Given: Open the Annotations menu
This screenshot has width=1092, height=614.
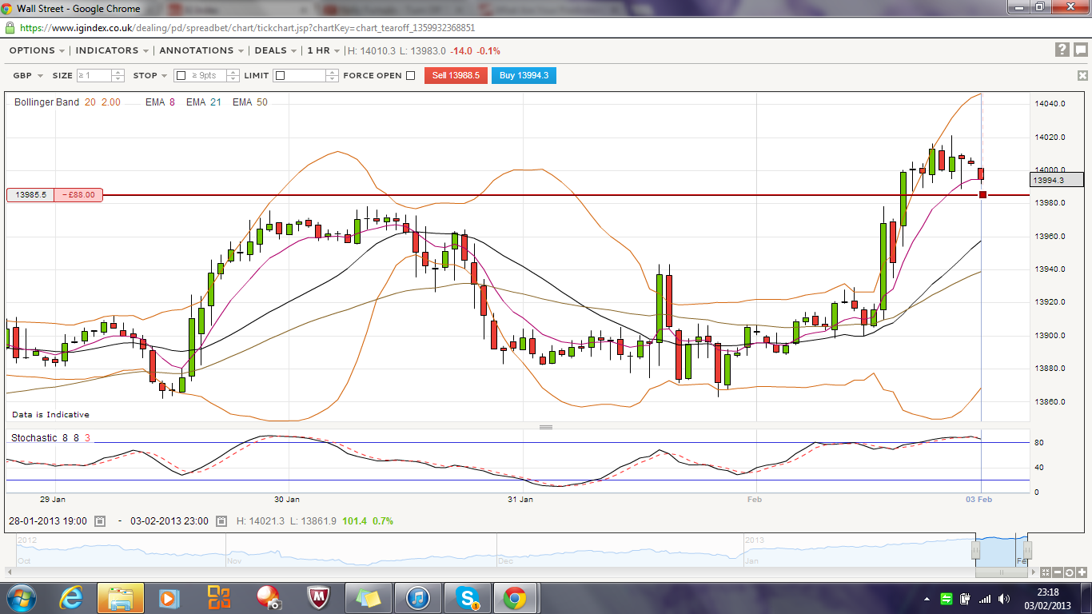Looking at the screenshot, I should (202, 50).
